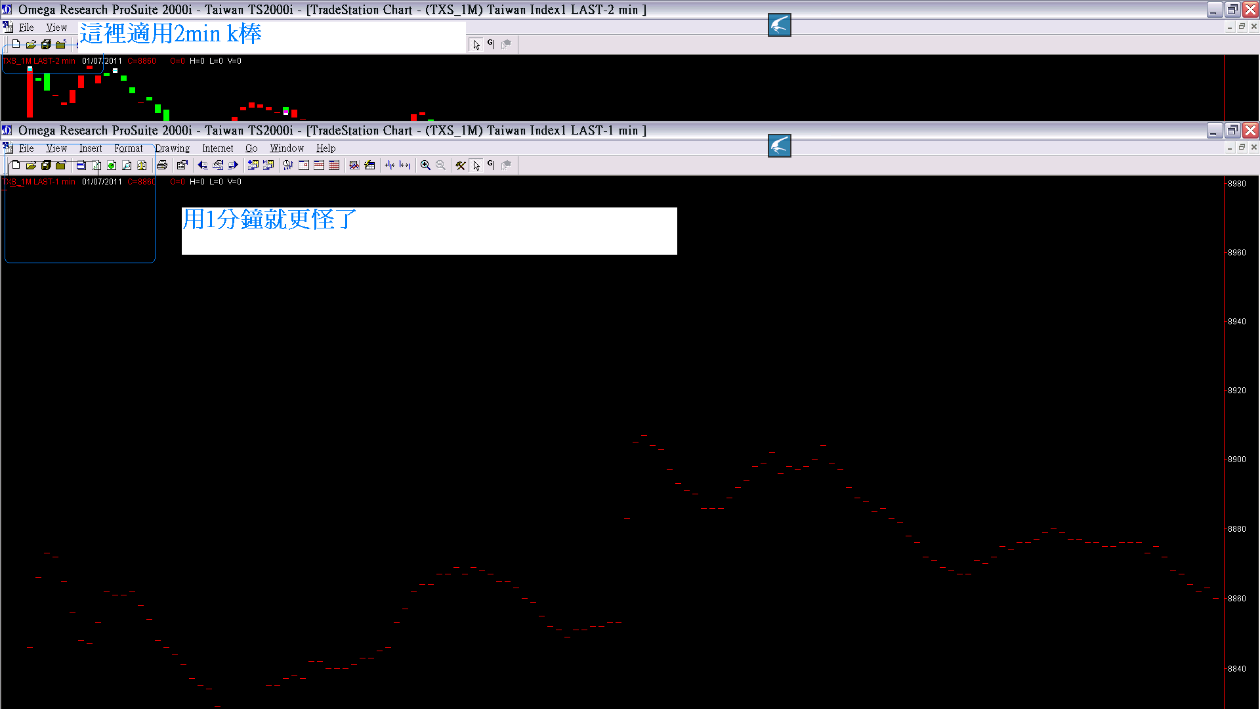Image resolution: width=1260 pixels, height=709 pixels.
Task: Open File menu in 1 min chart window
Action: [26, 148]
